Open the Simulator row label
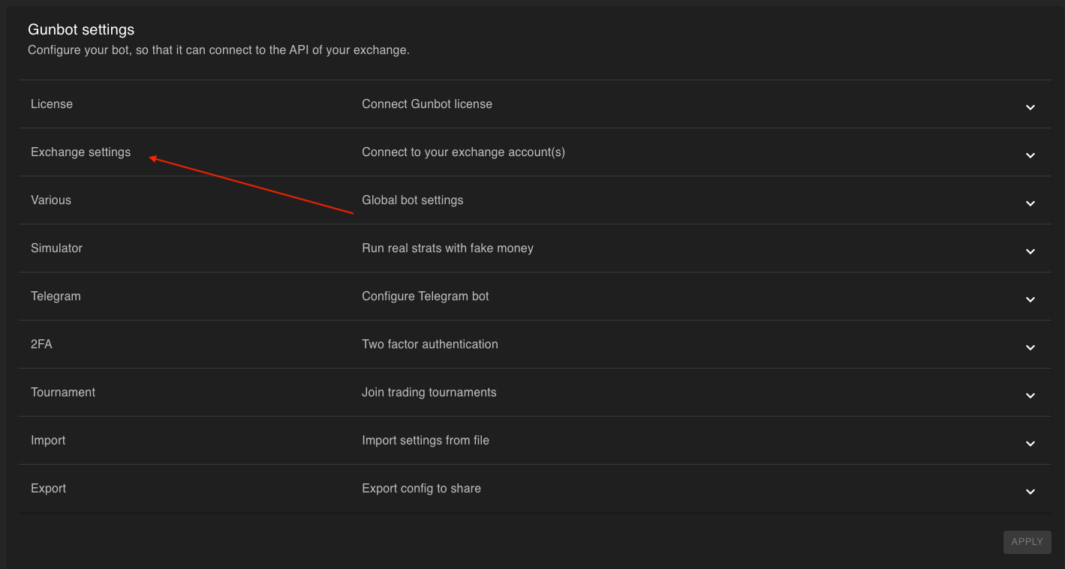The height and width of the screenshot is (569, 1065). click(56, 248)
